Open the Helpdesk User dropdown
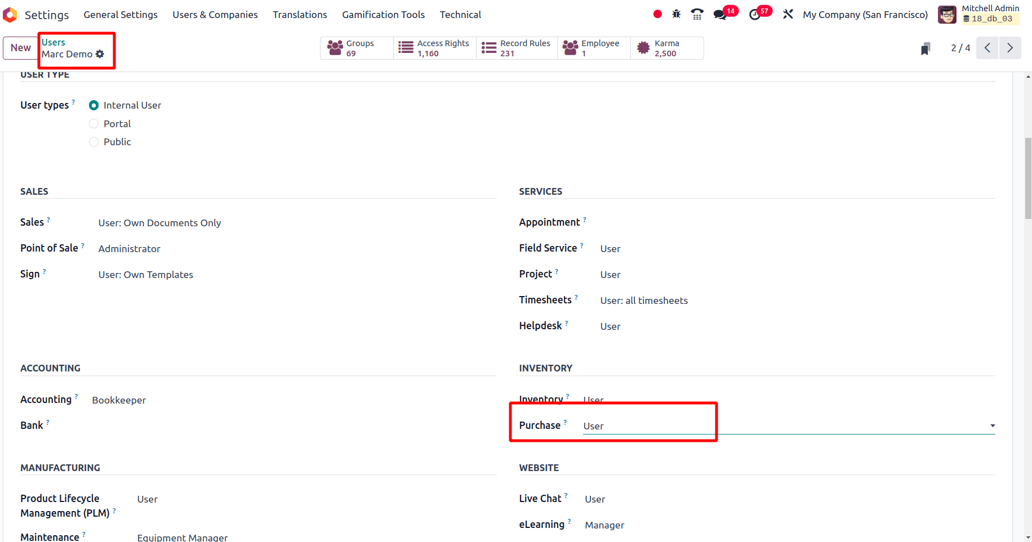Image resolution: width=1032 pixels, height=542 pixels. pyautogui.click(x=798, y=326)
